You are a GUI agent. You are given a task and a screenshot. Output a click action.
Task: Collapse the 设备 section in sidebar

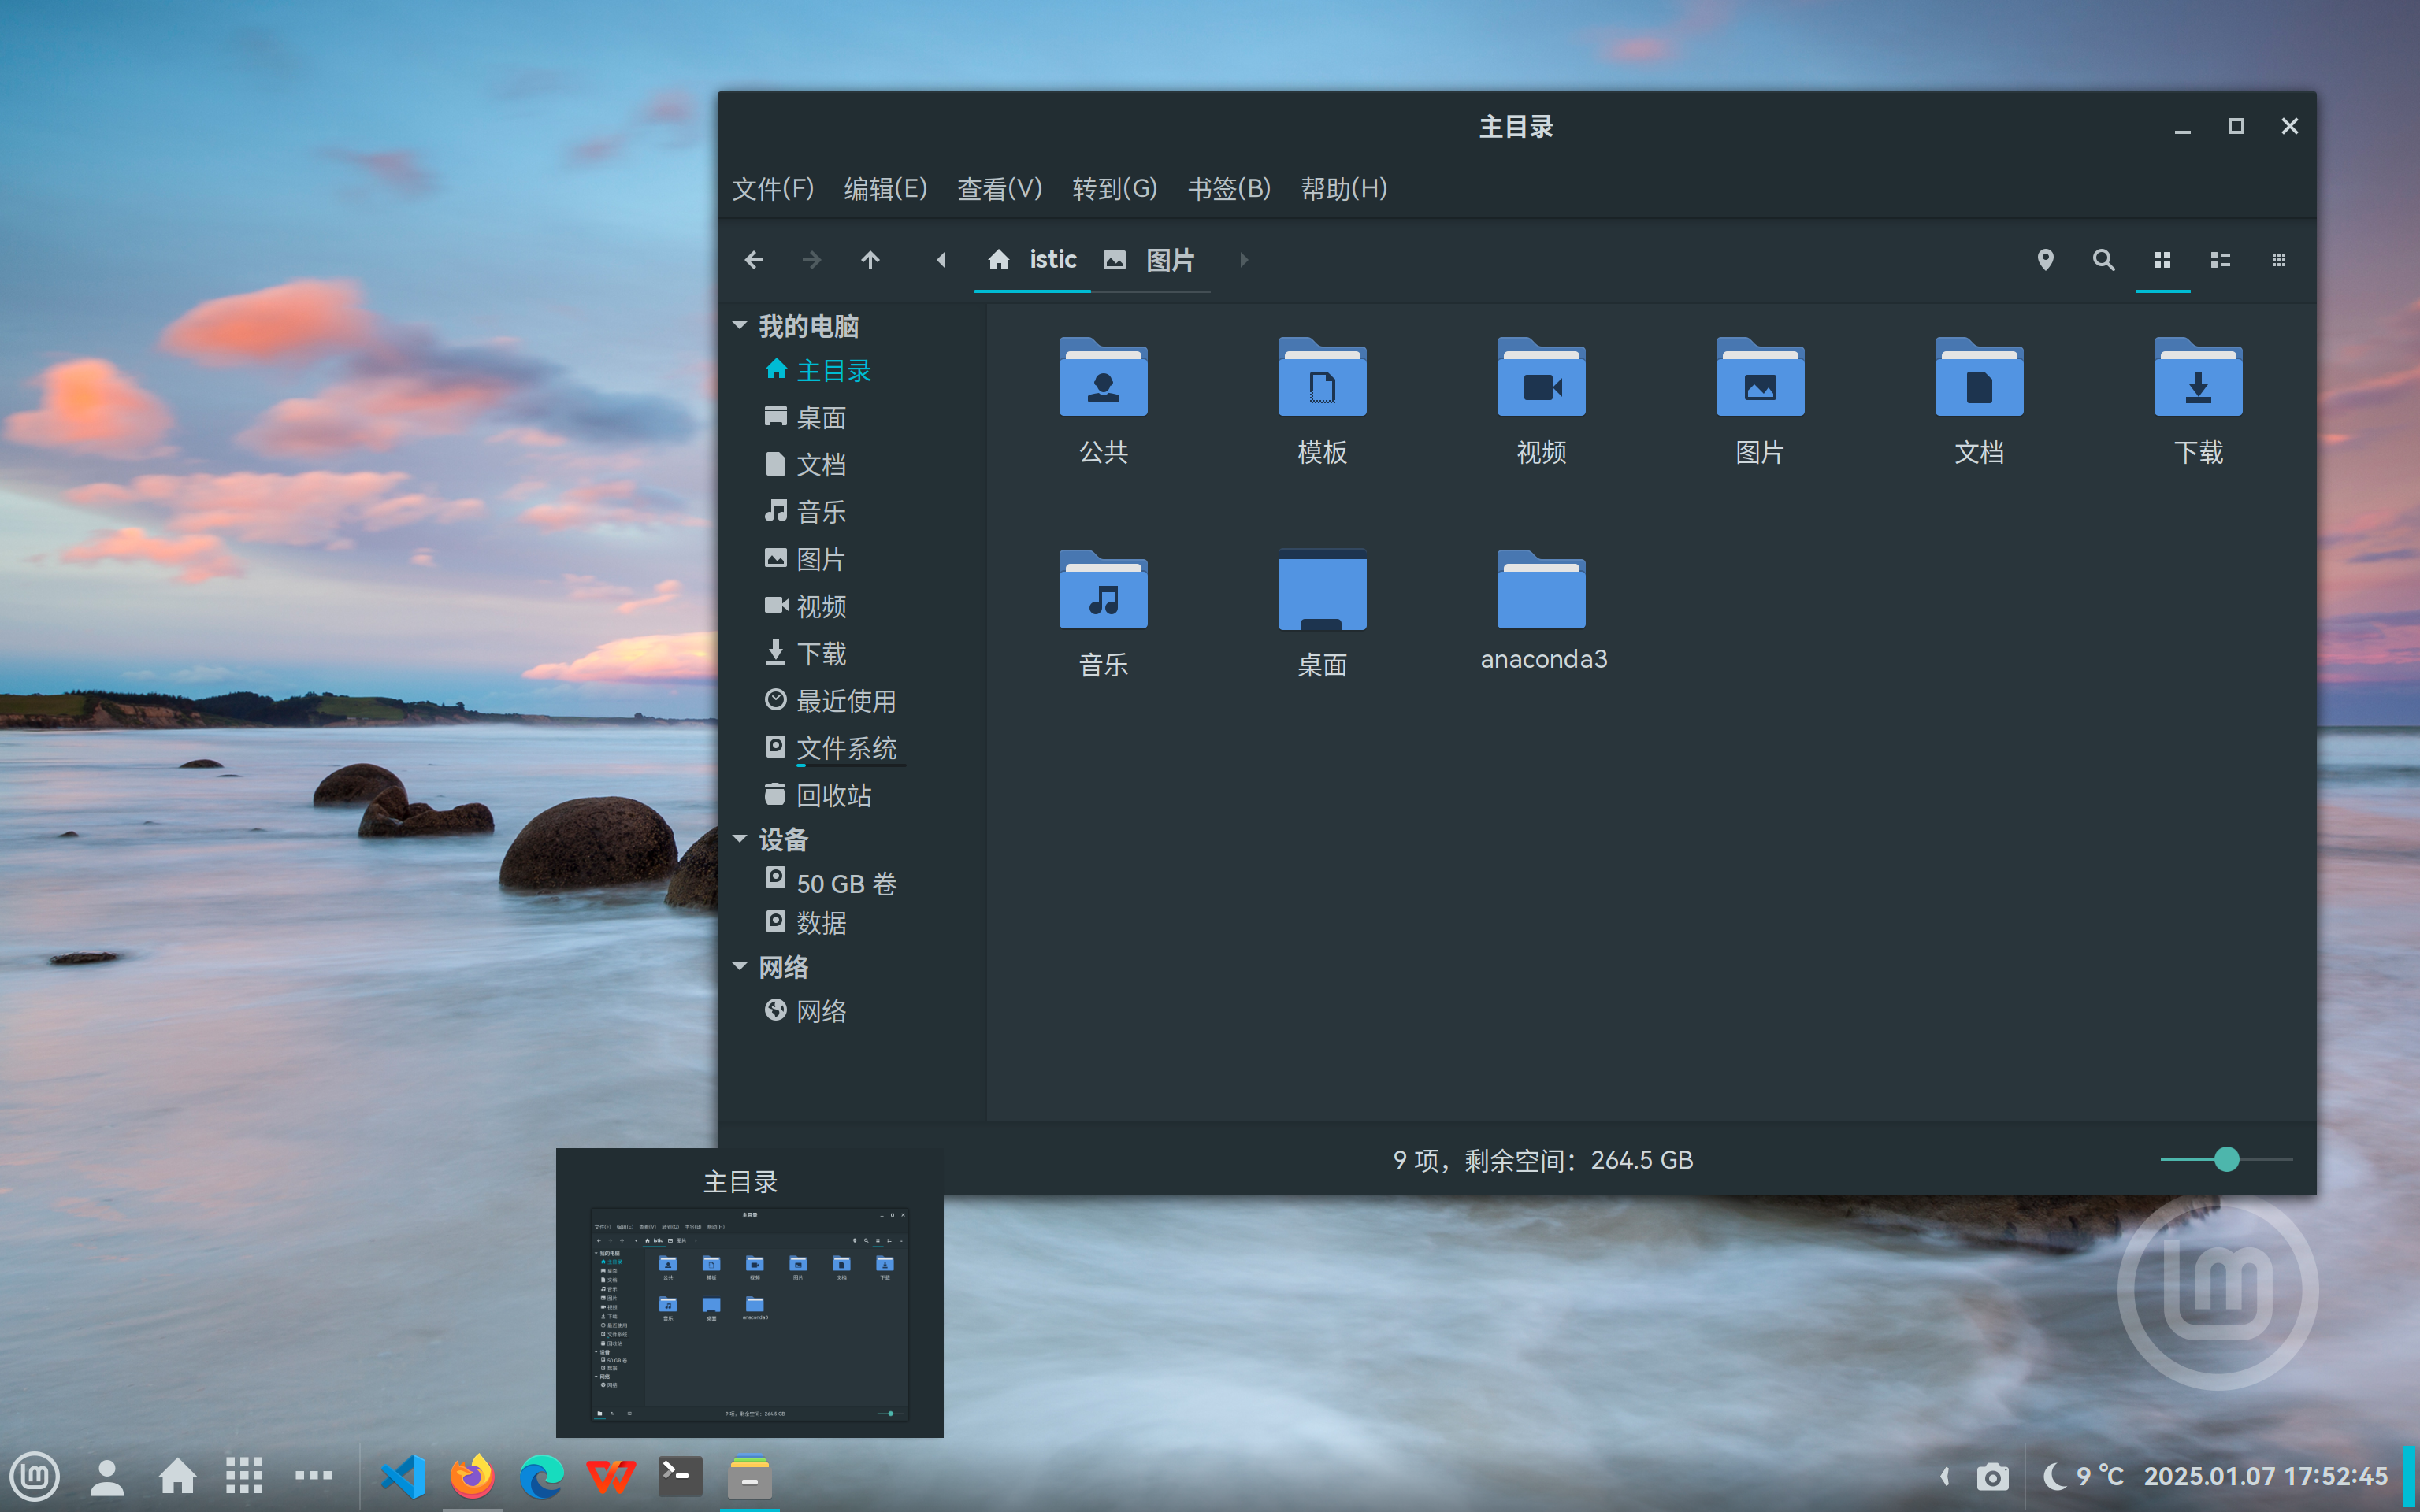click(x=741, y=839)
